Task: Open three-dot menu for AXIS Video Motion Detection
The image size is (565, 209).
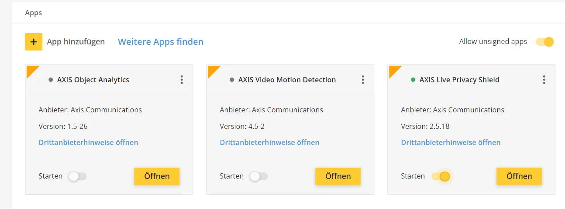Action: [363, 80]
